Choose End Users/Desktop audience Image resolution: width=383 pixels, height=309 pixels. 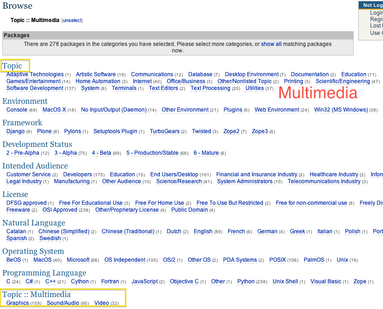coord(174,174)
